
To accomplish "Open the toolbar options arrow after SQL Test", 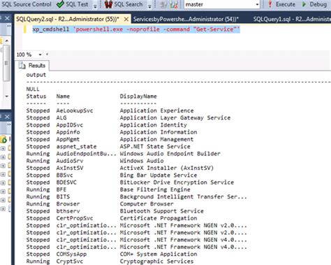I will click(x=95, y=6).
